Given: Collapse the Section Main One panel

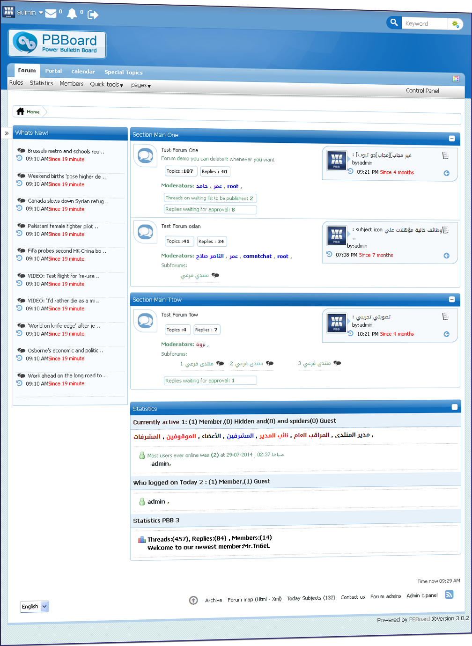Looking at the screenshot, I should coord(452,139).
